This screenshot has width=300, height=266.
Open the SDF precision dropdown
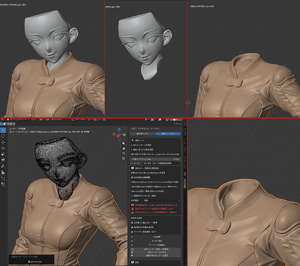(161, 201)
